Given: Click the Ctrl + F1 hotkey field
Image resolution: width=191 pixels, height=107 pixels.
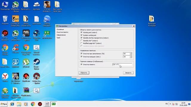Looking at the screenshot, I should coord(122,64).
